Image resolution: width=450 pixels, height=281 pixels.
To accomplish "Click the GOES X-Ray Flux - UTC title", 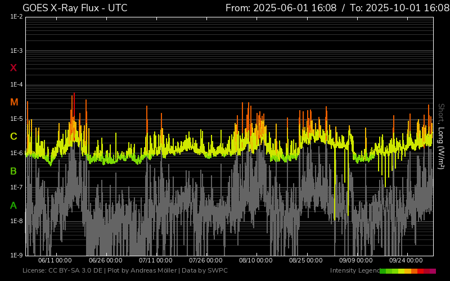I will click(x=75, y=8).
